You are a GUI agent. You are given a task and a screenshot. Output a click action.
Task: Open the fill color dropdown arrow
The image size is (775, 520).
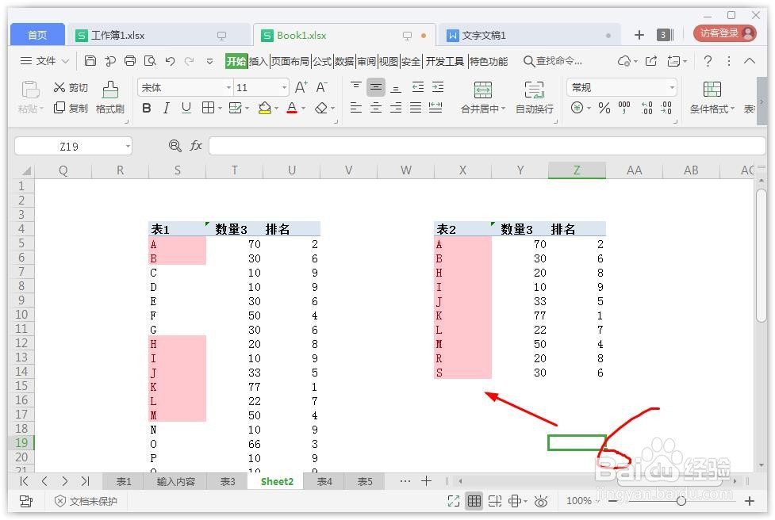coord(277,108)
